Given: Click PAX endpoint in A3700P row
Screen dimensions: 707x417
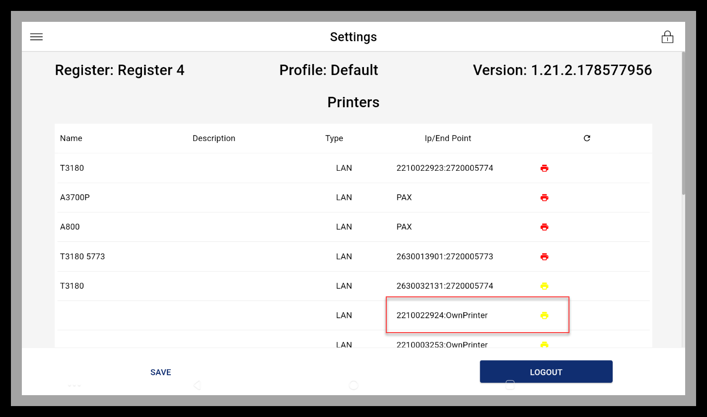Looking at the screenshot, I should (404, 198).
